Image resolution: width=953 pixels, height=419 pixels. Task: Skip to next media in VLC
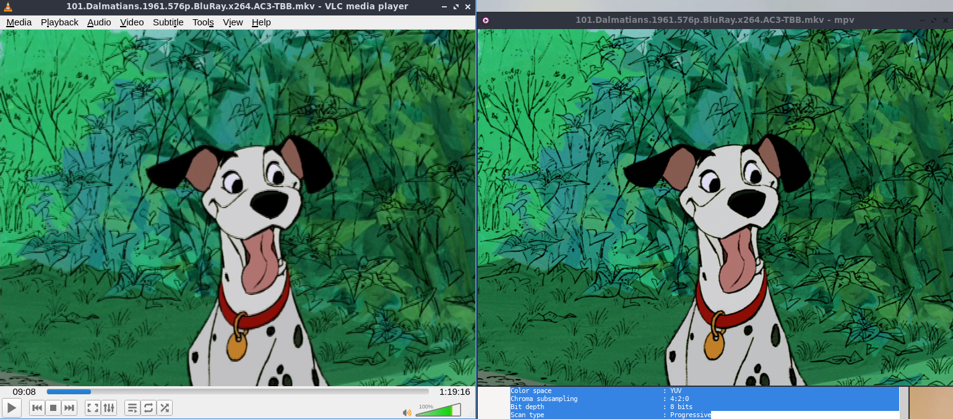pyautogui.click(x=69, y=408)
